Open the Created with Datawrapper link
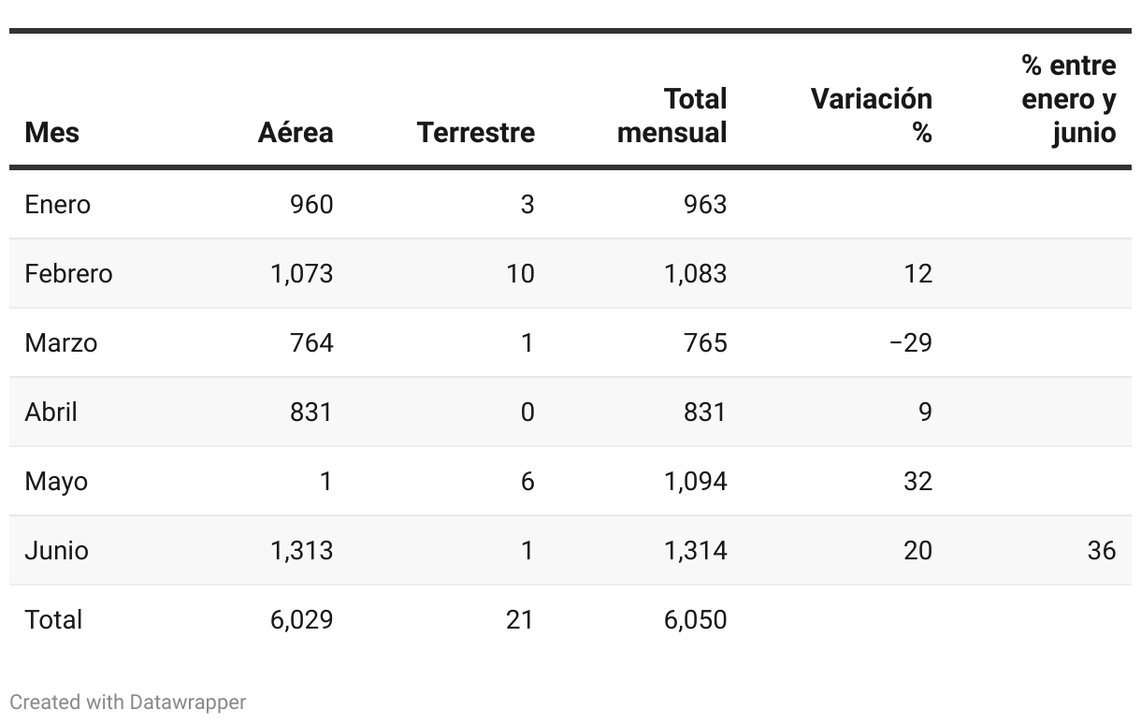The width and height of the screenshot is (1141, 724). click(x=128, y=702)
